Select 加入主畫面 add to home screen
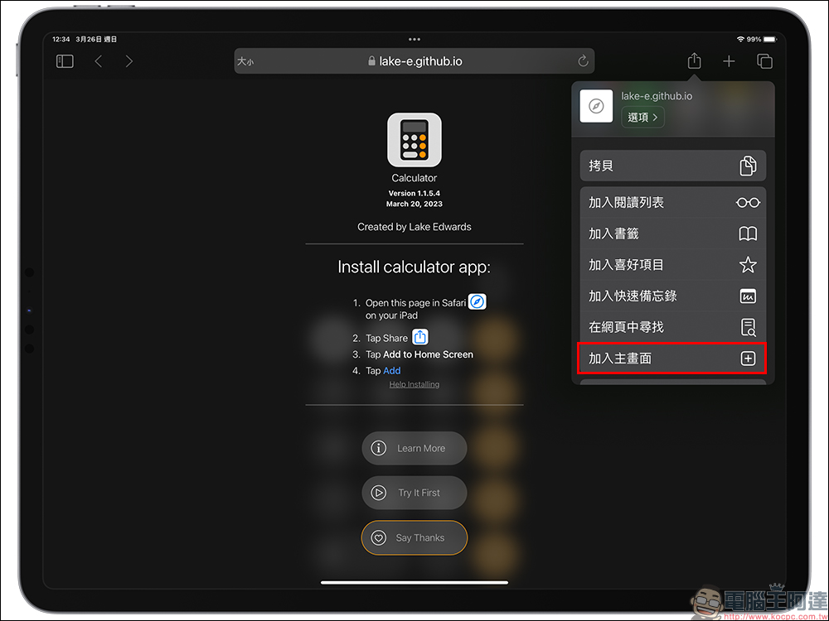The width and height of the screenshot is (829, 621). click(x=673, y=358)
